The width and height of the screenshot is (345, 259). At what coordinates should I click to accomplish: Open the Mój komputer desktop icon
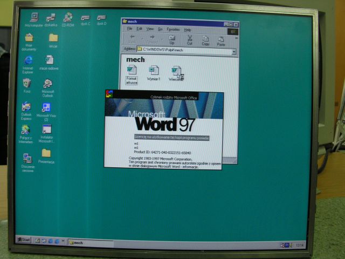pos(34,19)
